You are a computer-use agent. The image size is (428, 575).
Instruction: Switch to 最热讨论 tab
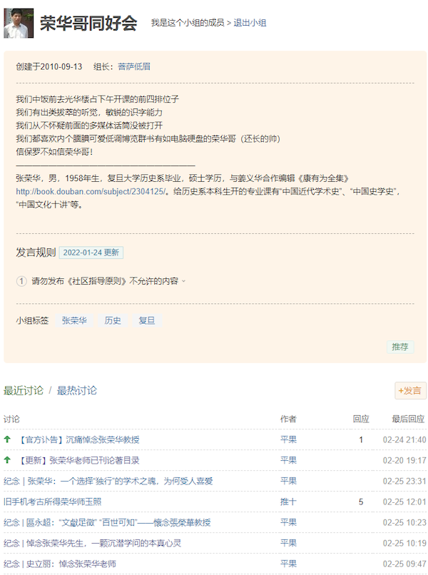click(77, 390)
